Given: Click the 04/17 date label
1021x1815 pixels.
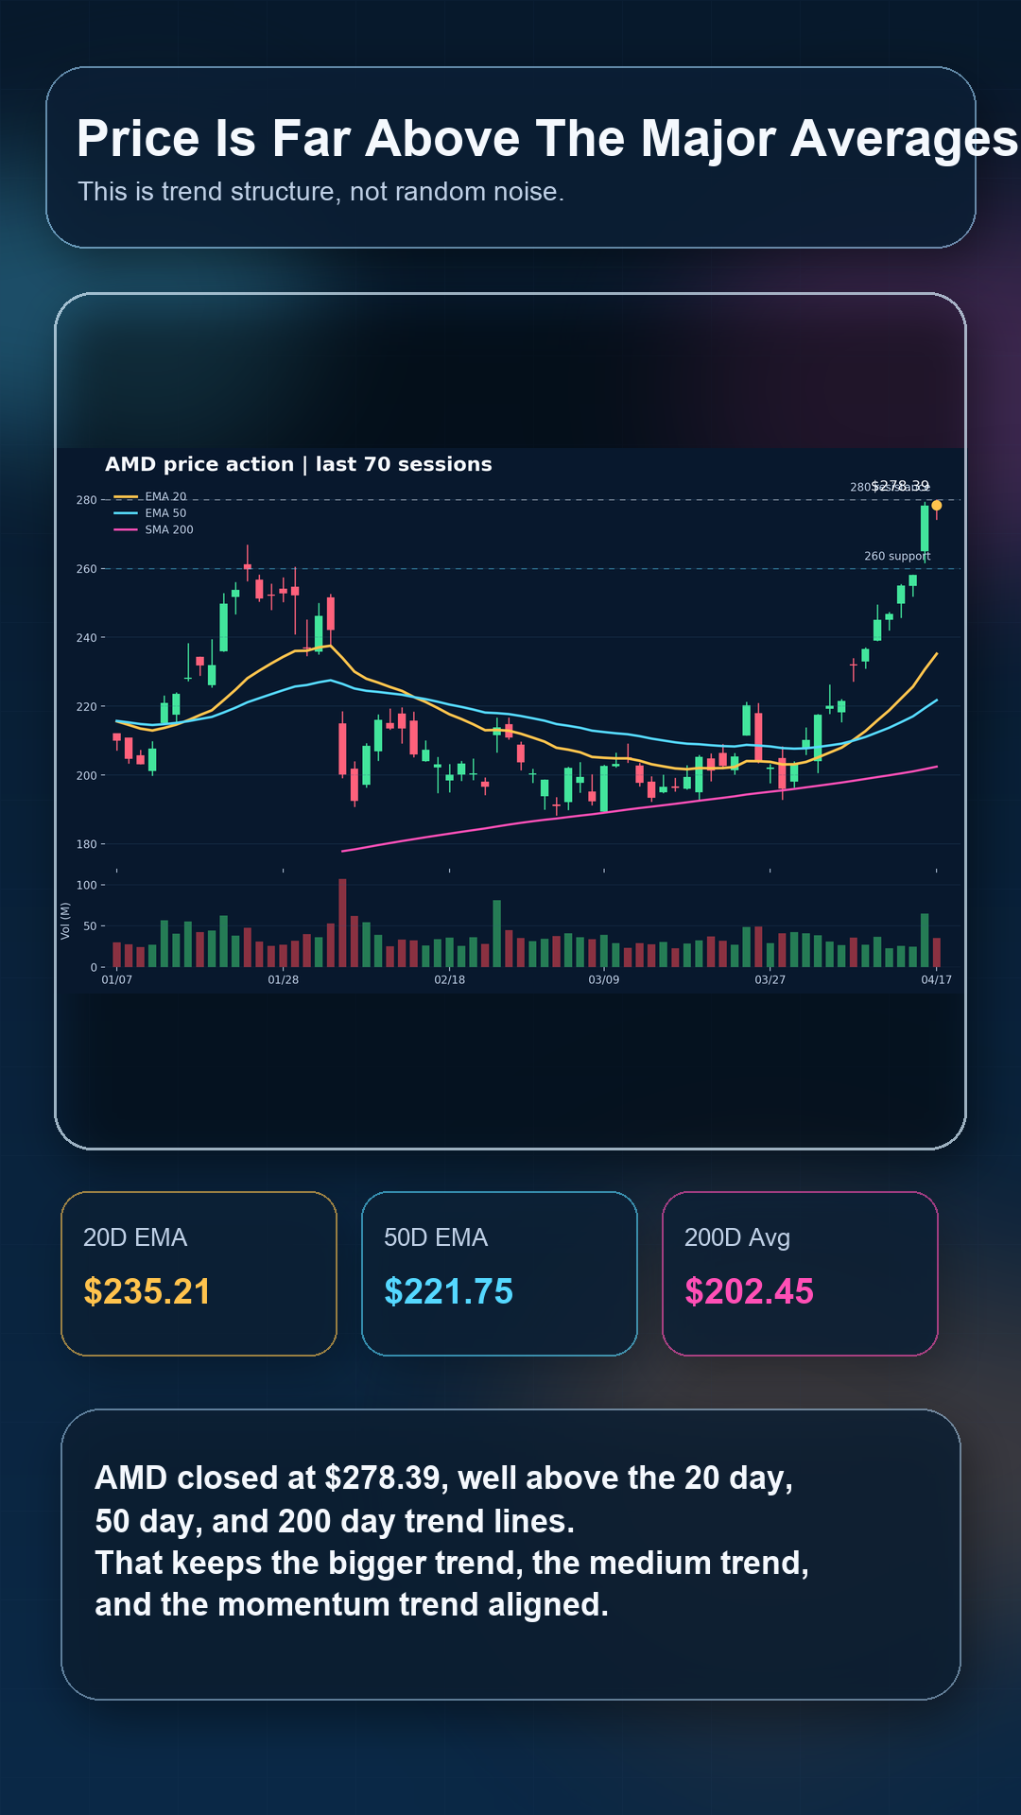Looking at the screenshot, I should click(x=937, y=980).
